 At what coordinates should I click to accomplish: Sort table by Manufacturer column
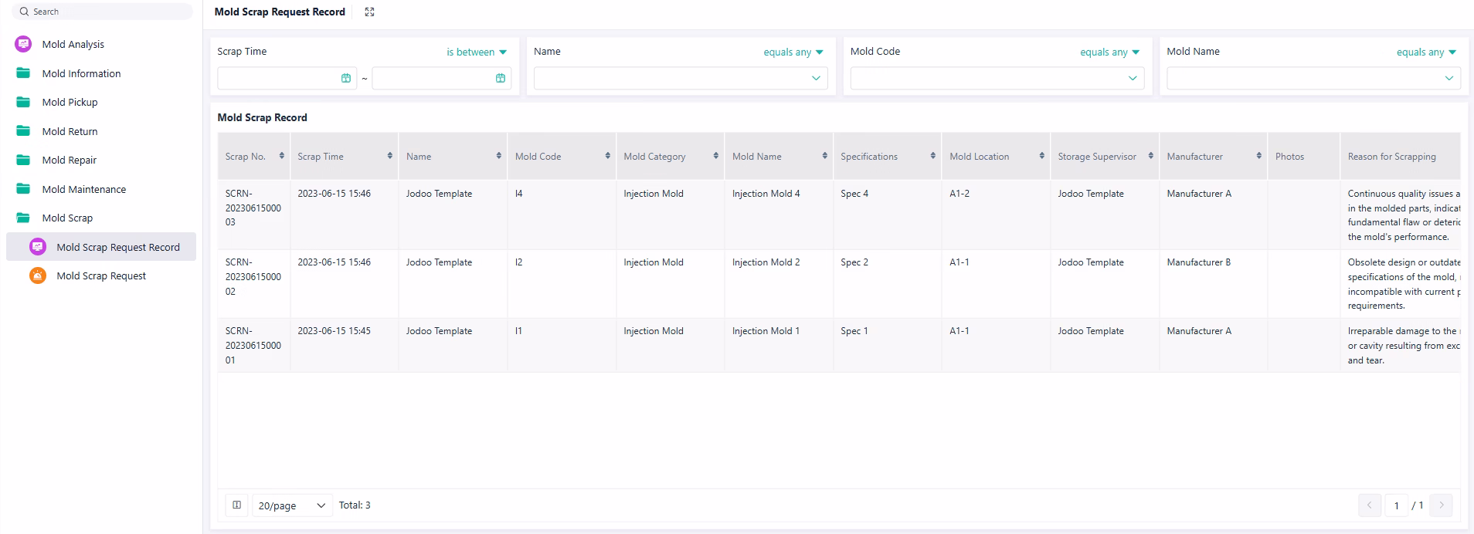click(x=1258, y=156)
